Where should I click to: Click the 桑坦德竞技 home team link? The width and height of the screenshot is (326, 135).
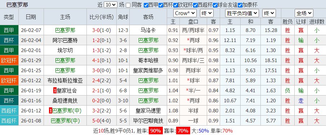[65, 101]
